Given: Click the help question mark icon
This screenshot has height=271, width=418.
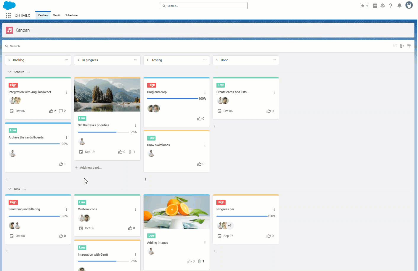Looking at the screenshot, I should point(391,6).
